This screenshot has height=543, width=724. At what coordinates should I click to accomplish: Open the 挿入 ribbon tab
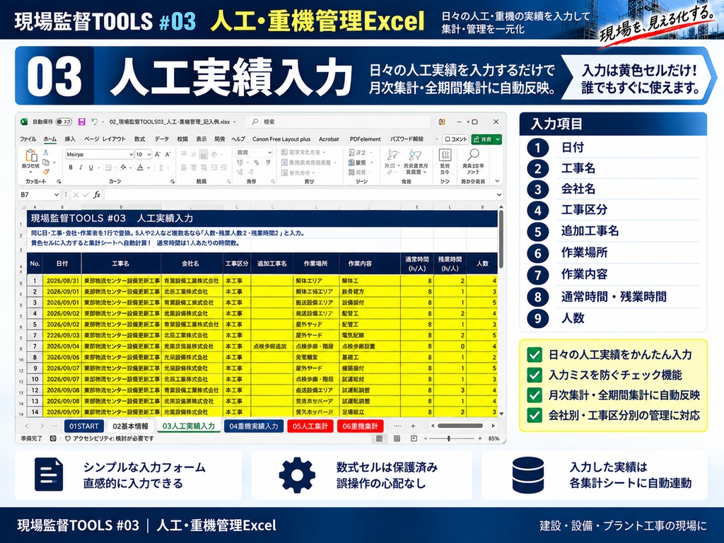click(x=70, y=139)
